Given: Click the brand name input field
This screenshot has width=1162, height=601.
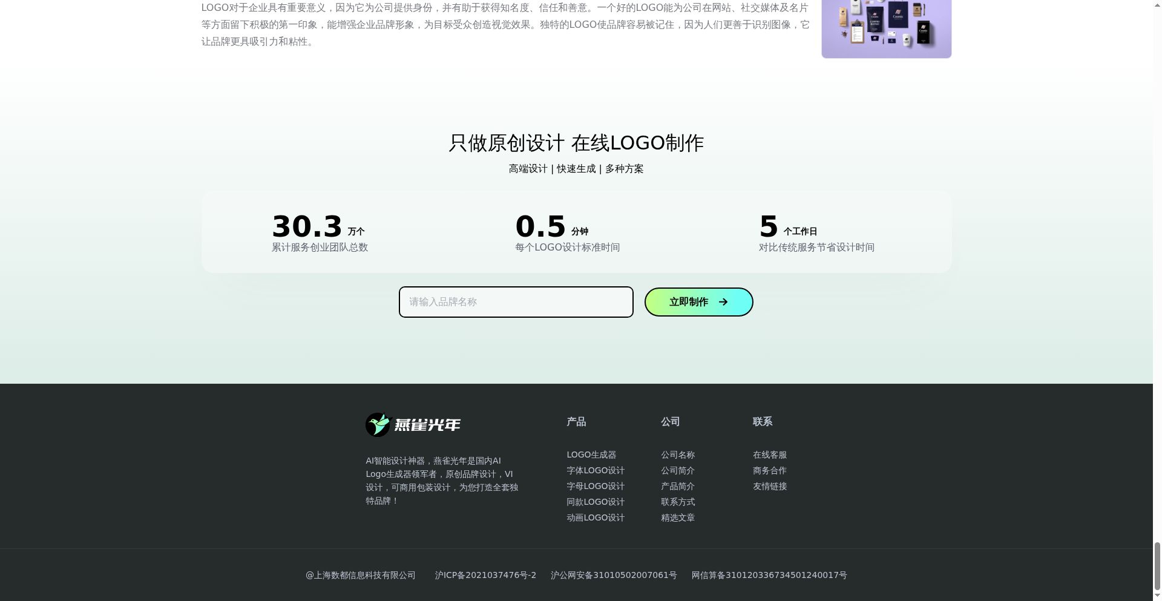Looking at the screenshot, I should tap(516, 301).
